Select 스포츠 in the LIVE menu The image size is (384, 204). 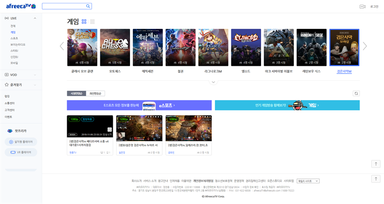(x=14, y=38)
